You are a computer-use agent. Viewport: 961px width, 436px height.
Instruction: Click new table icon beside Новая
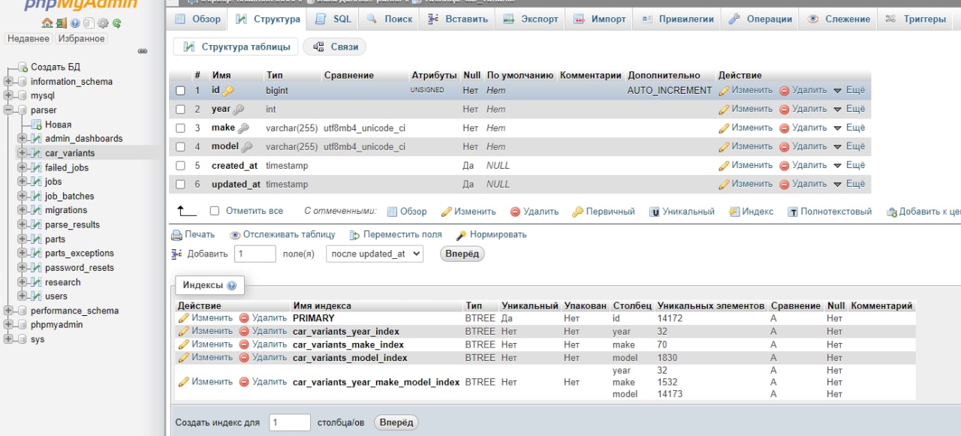[x=36, y=125]
